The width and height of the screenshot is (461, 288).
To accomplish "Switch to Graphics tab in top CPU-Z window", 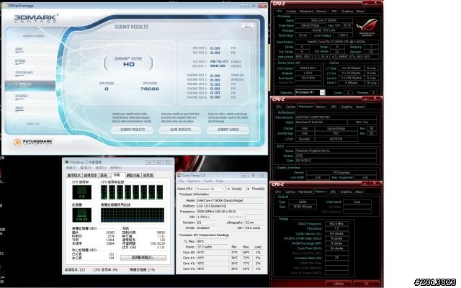I will click(347, 12).
